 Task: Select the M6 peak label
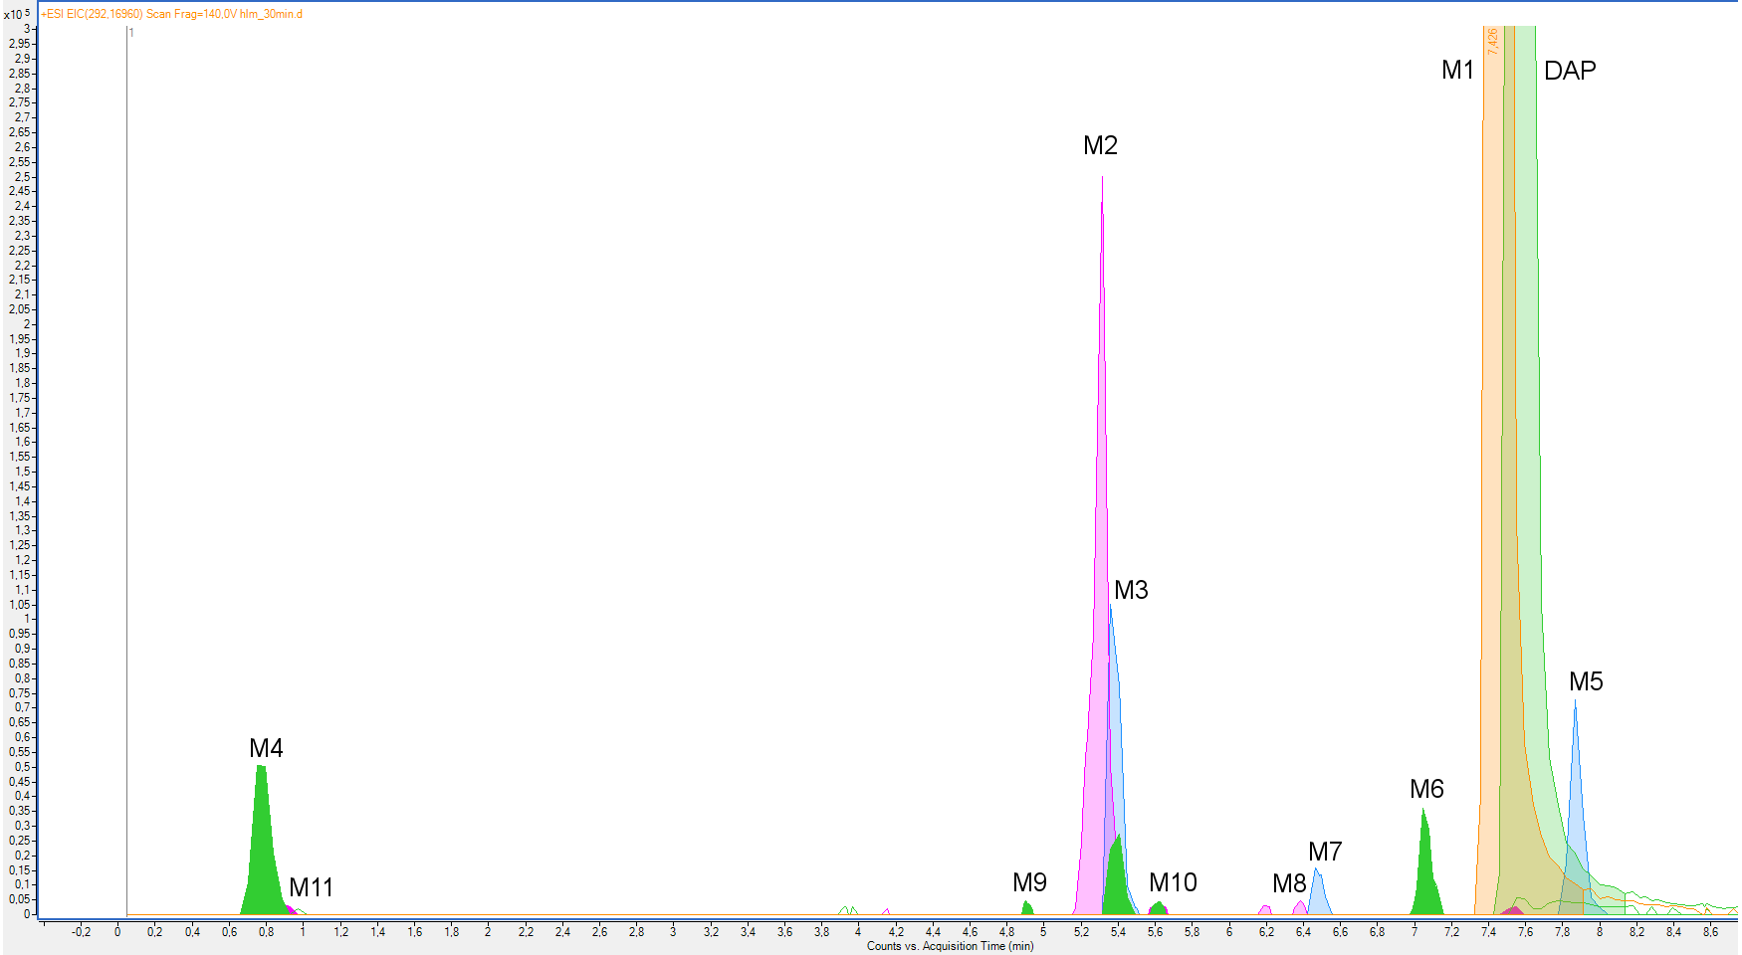click(x=1426, y=790)
